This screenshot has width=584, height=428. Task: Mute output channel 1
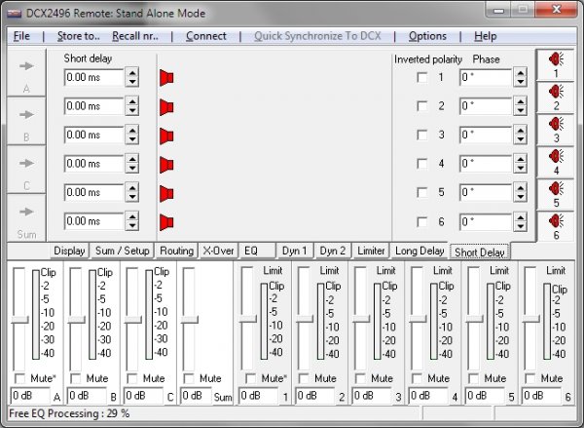click(251, 378)
